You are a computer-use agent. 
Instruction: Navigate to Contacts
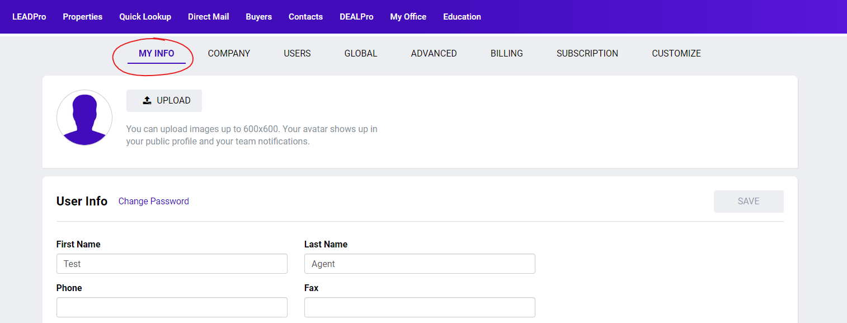point(305,17)
